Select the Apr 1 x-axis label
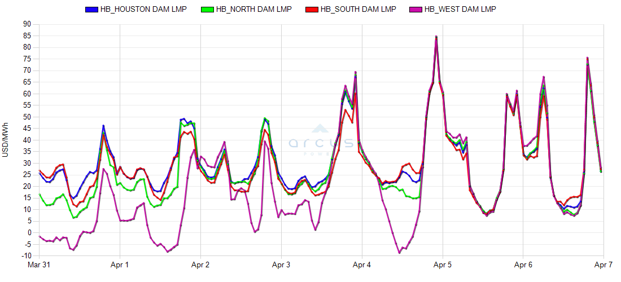Viewport: 621px width, 282px height. point(120,264)
